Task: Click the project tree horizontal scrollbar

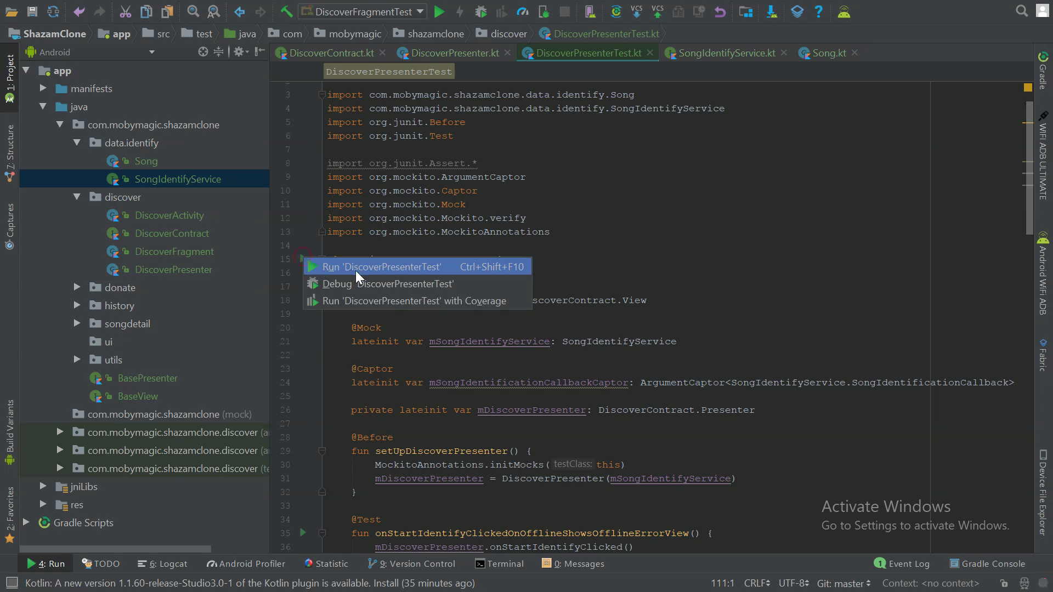Action: pyautogui.click(x=115, y=549)
